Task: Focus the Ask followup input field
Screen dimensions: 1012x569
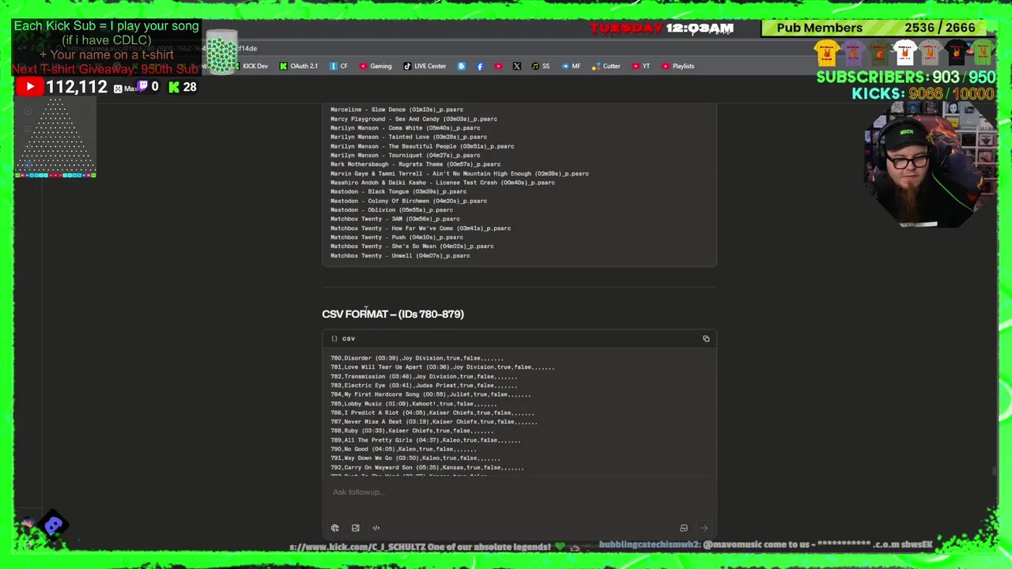Action: [519, 492]
